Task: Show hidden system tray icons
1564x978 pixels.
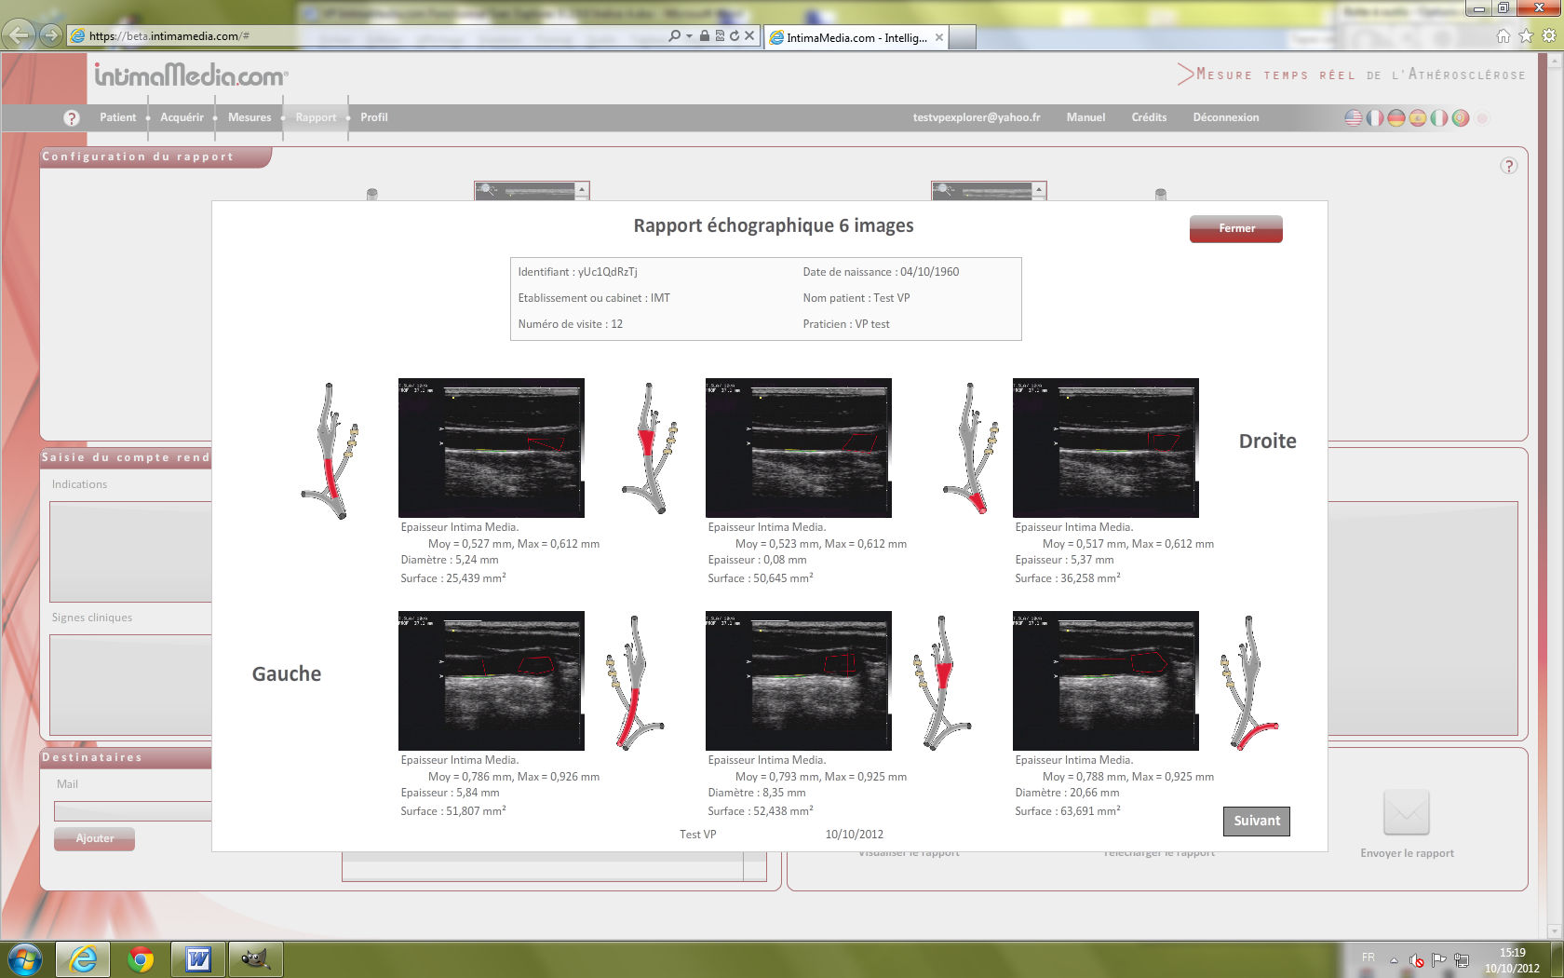Action: point(1394,960)
